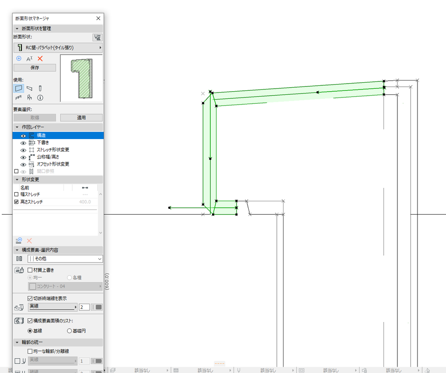Click the scroll down arrow in 形状変更 list
Viewport: 446px width, 373px height.
point(100,233)
